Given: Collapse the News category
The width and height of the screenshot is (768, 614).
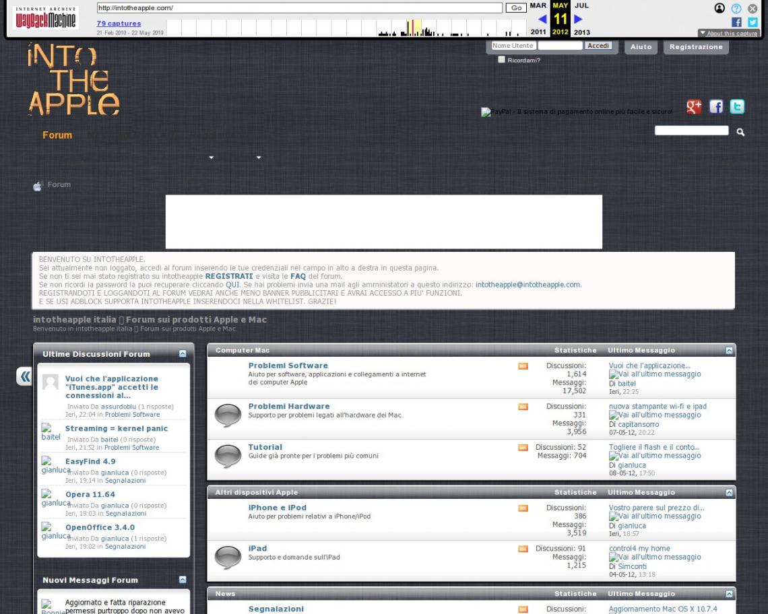Looking at the screenshot, I should click(x=730, y=594).
